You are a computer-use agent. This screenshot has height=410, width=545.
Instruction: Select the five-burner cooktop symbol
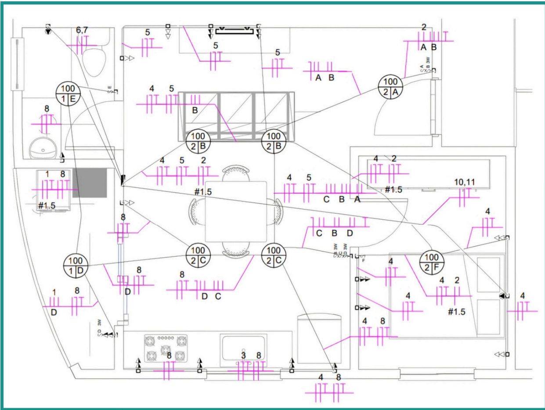[x=166, y=349]
